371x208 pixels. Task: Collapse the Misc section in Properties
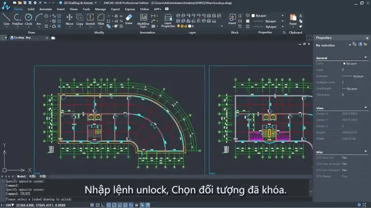[365, 152]
